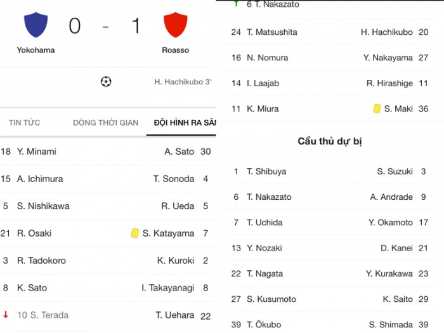Open goal scorer H. Hachikubo 3' entry

tap(183, 82)
